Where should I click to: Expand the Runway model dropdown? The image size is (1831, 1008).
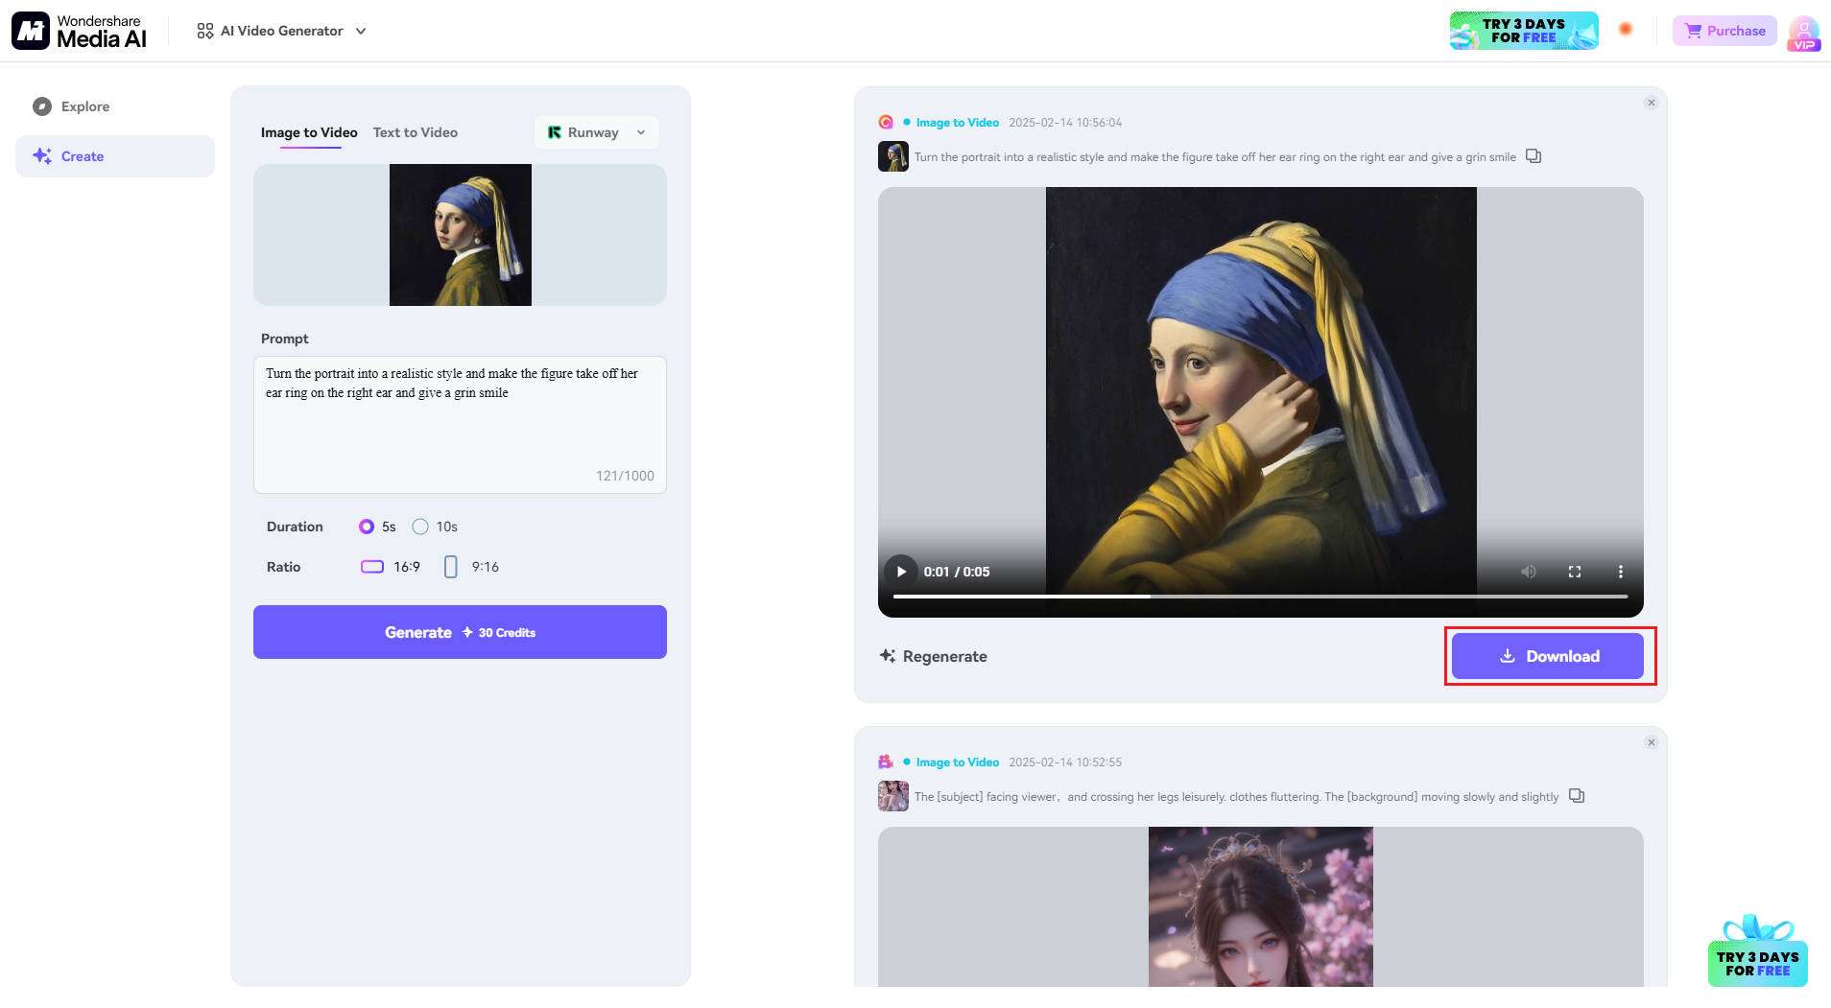coord(596,132)
